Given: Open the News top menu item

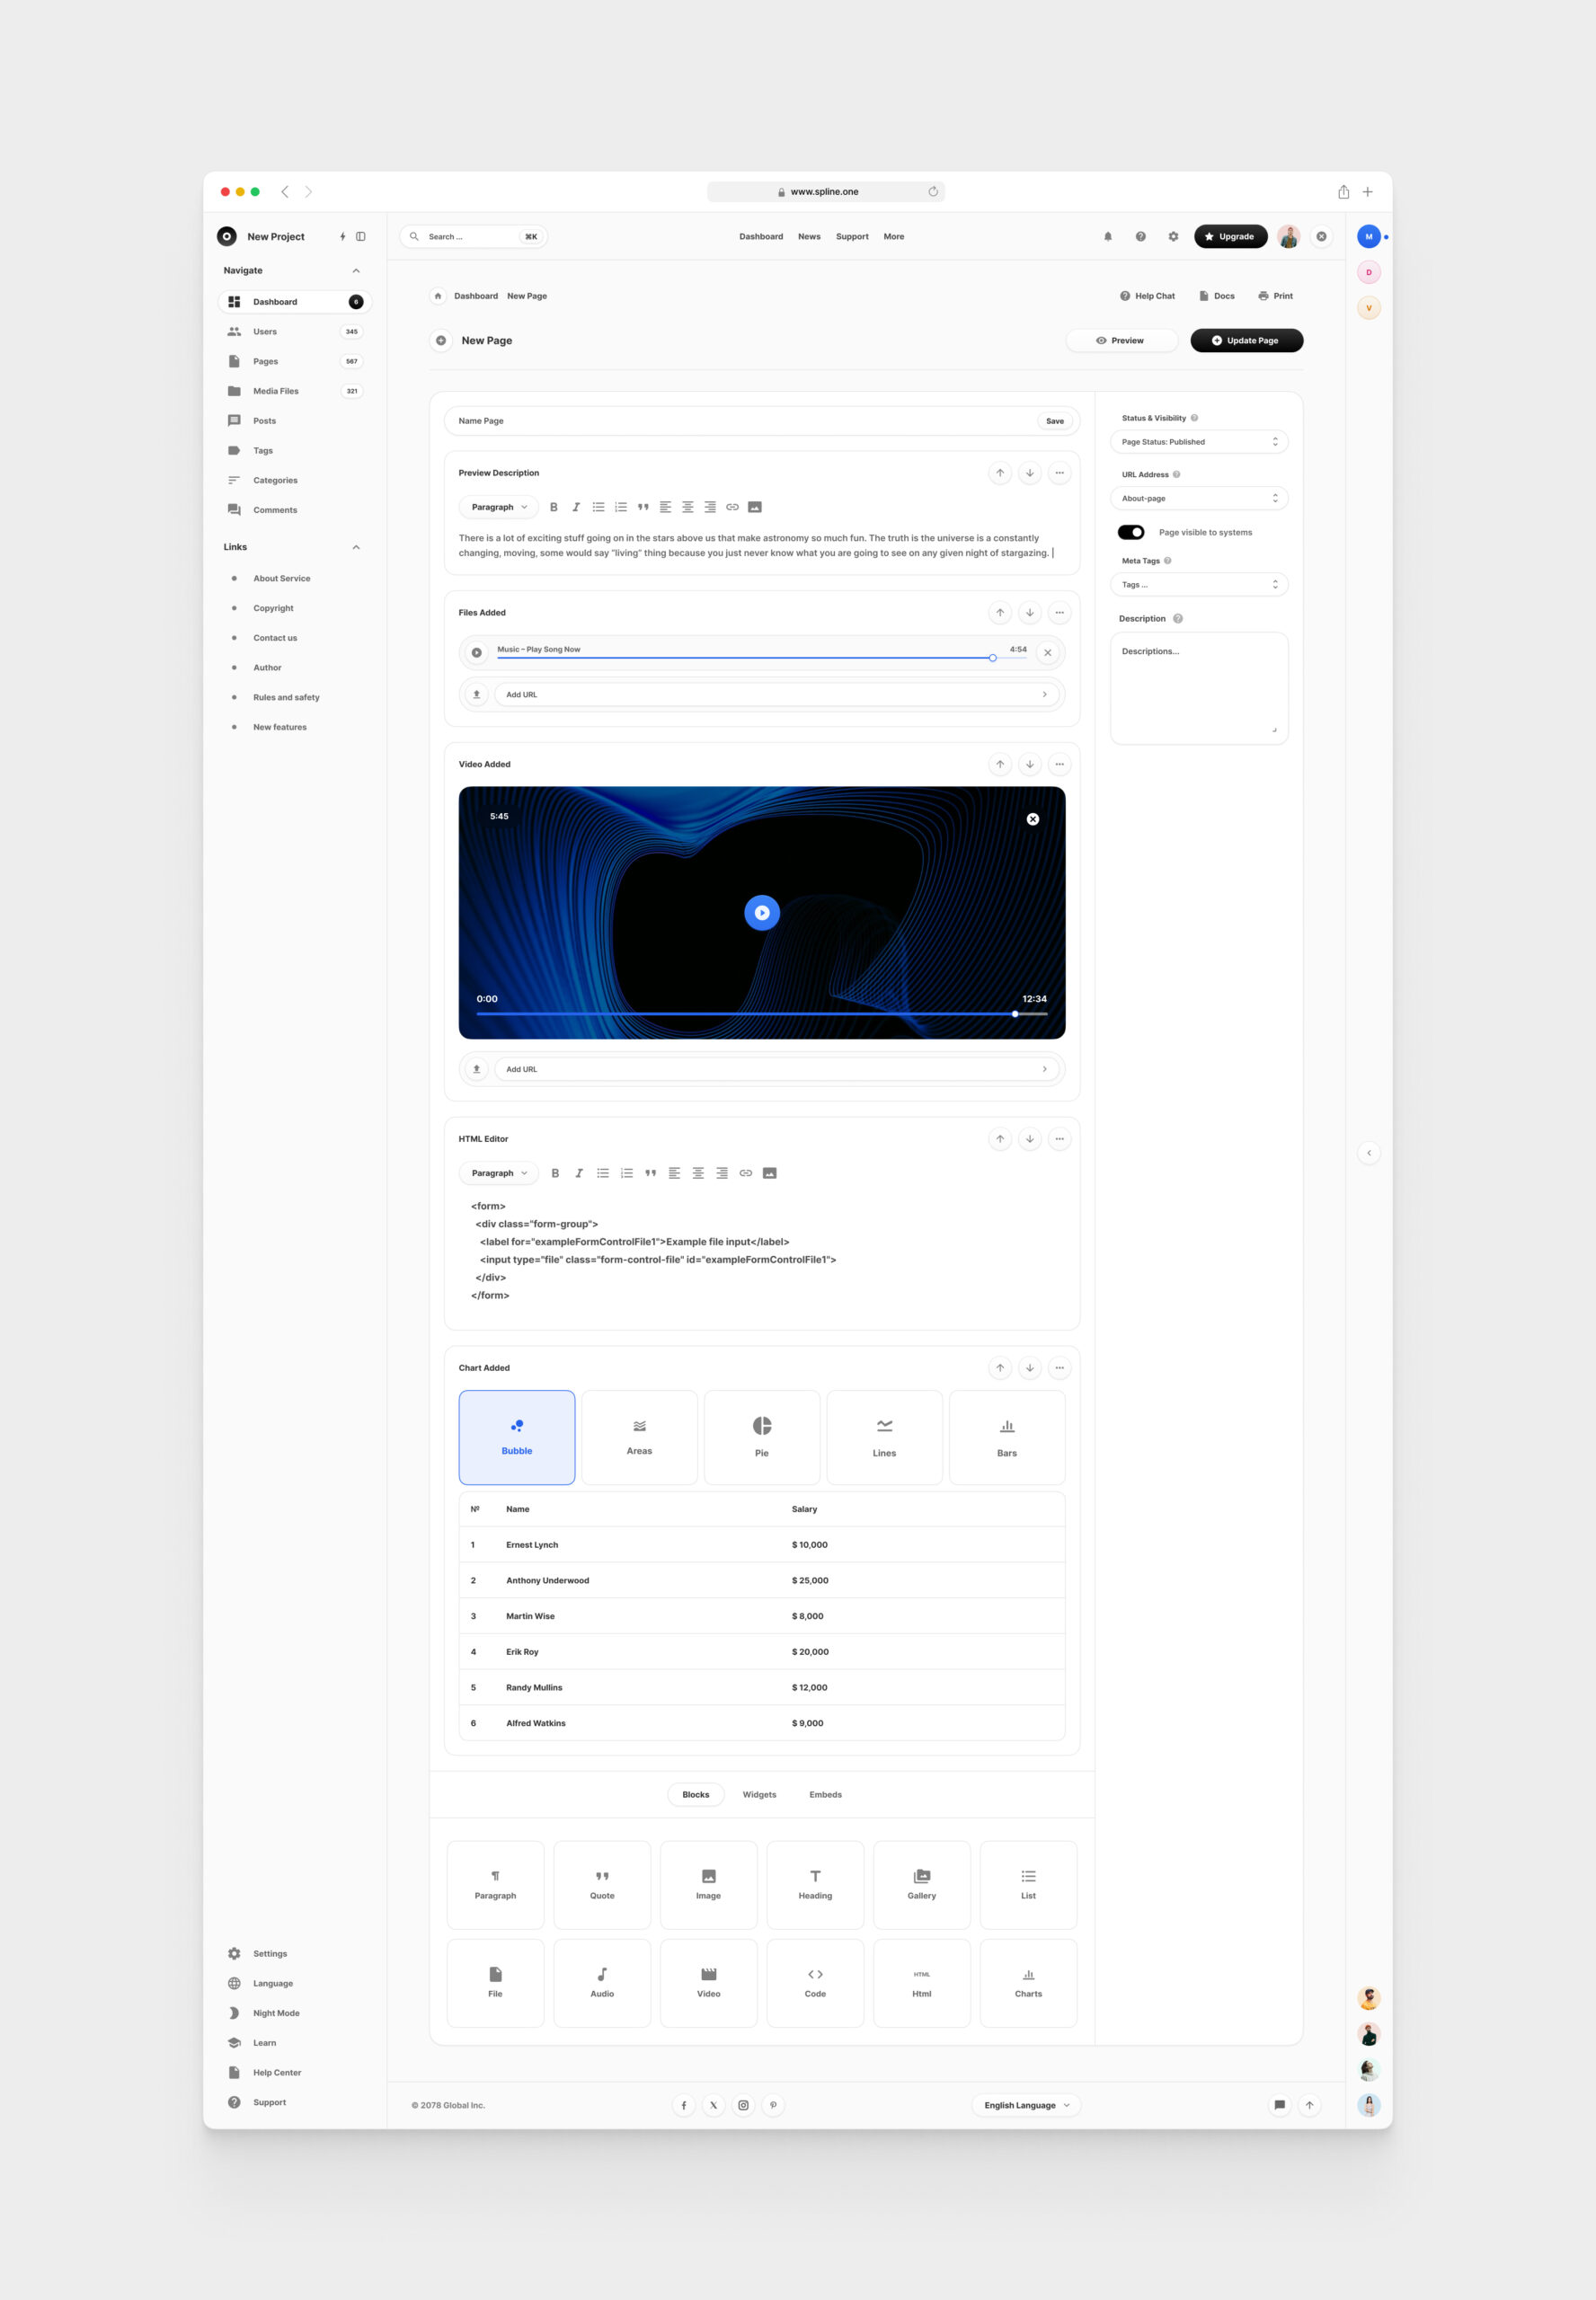Looking at the screenshot, I should (x=809, y=237).
